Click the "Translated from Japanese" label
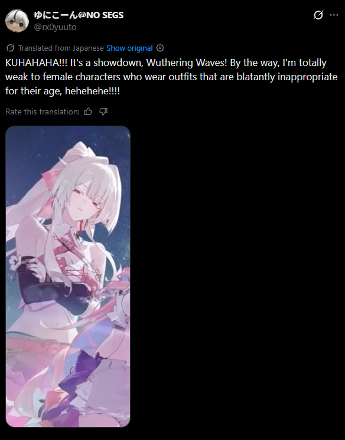The width and height of the screenshot is (345, 440). [61, 48]
